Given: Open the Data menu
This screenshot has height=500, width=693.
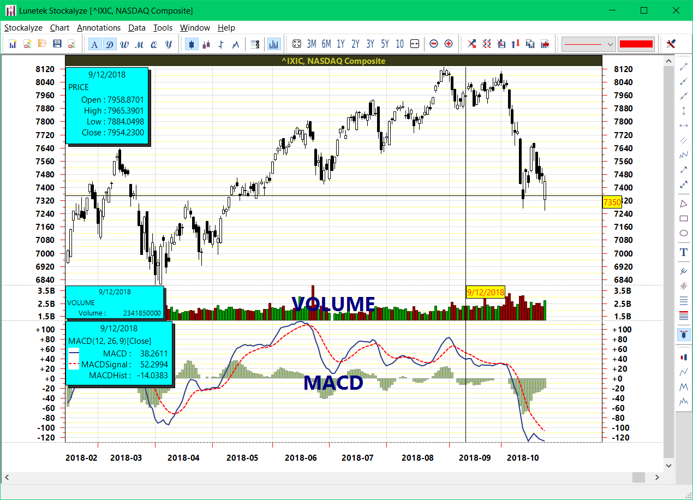Looking at the screenshot, I should click(136, 28).
